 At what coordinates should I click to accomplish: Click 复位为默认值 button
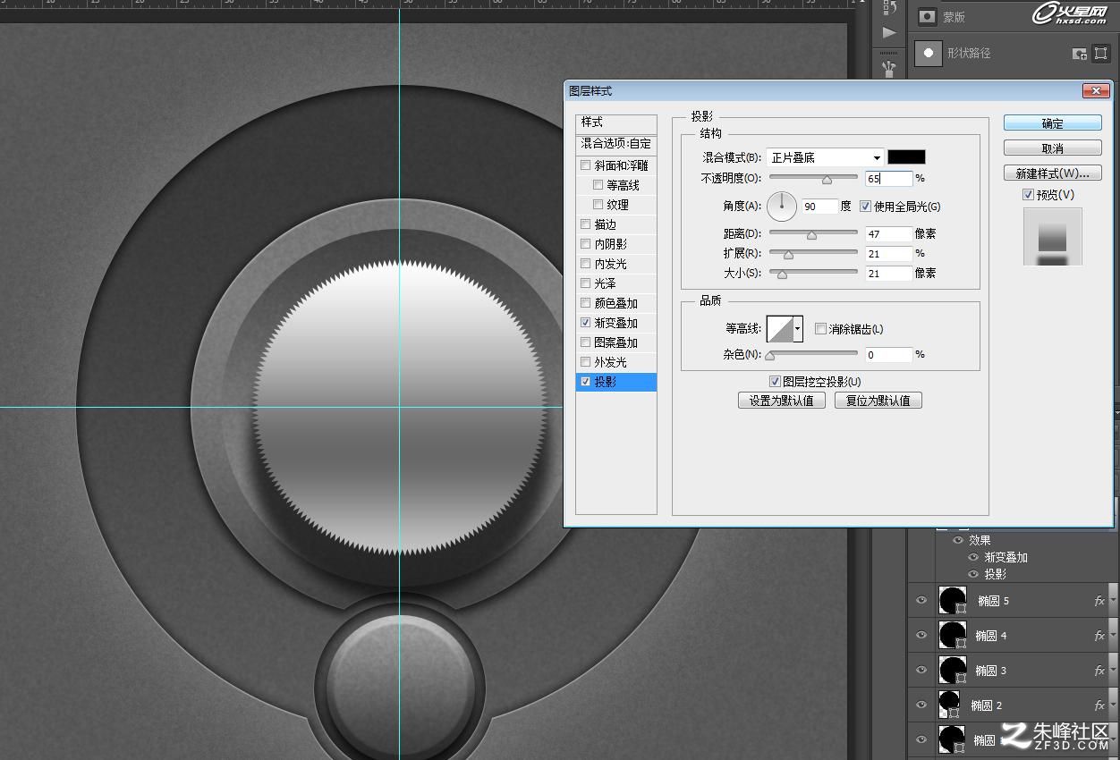pyautogui.click(x=878, y=401)
